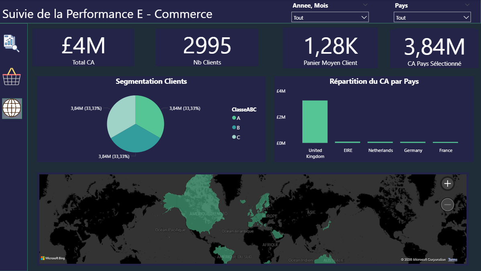Select class B in ClasseABC legend
Screen dimensions: 481x271
(x=236, y=127)
